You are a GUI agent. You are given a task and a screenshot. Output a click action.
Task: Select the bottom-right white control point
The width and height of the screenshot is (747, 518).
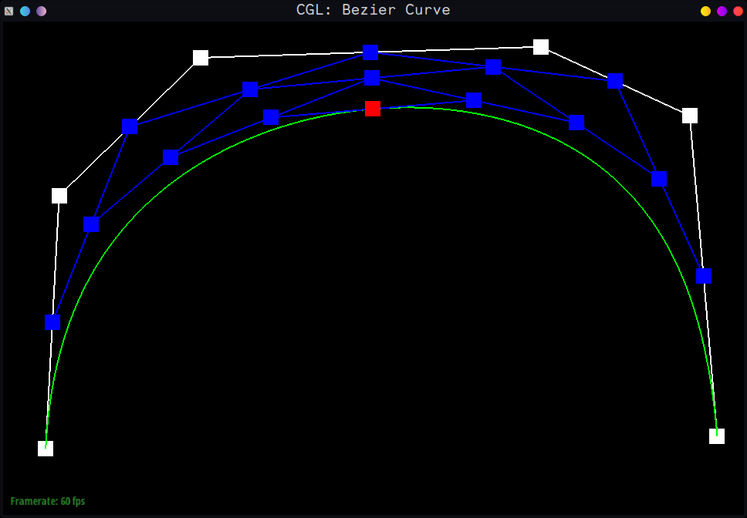click(x=717, y=436)
